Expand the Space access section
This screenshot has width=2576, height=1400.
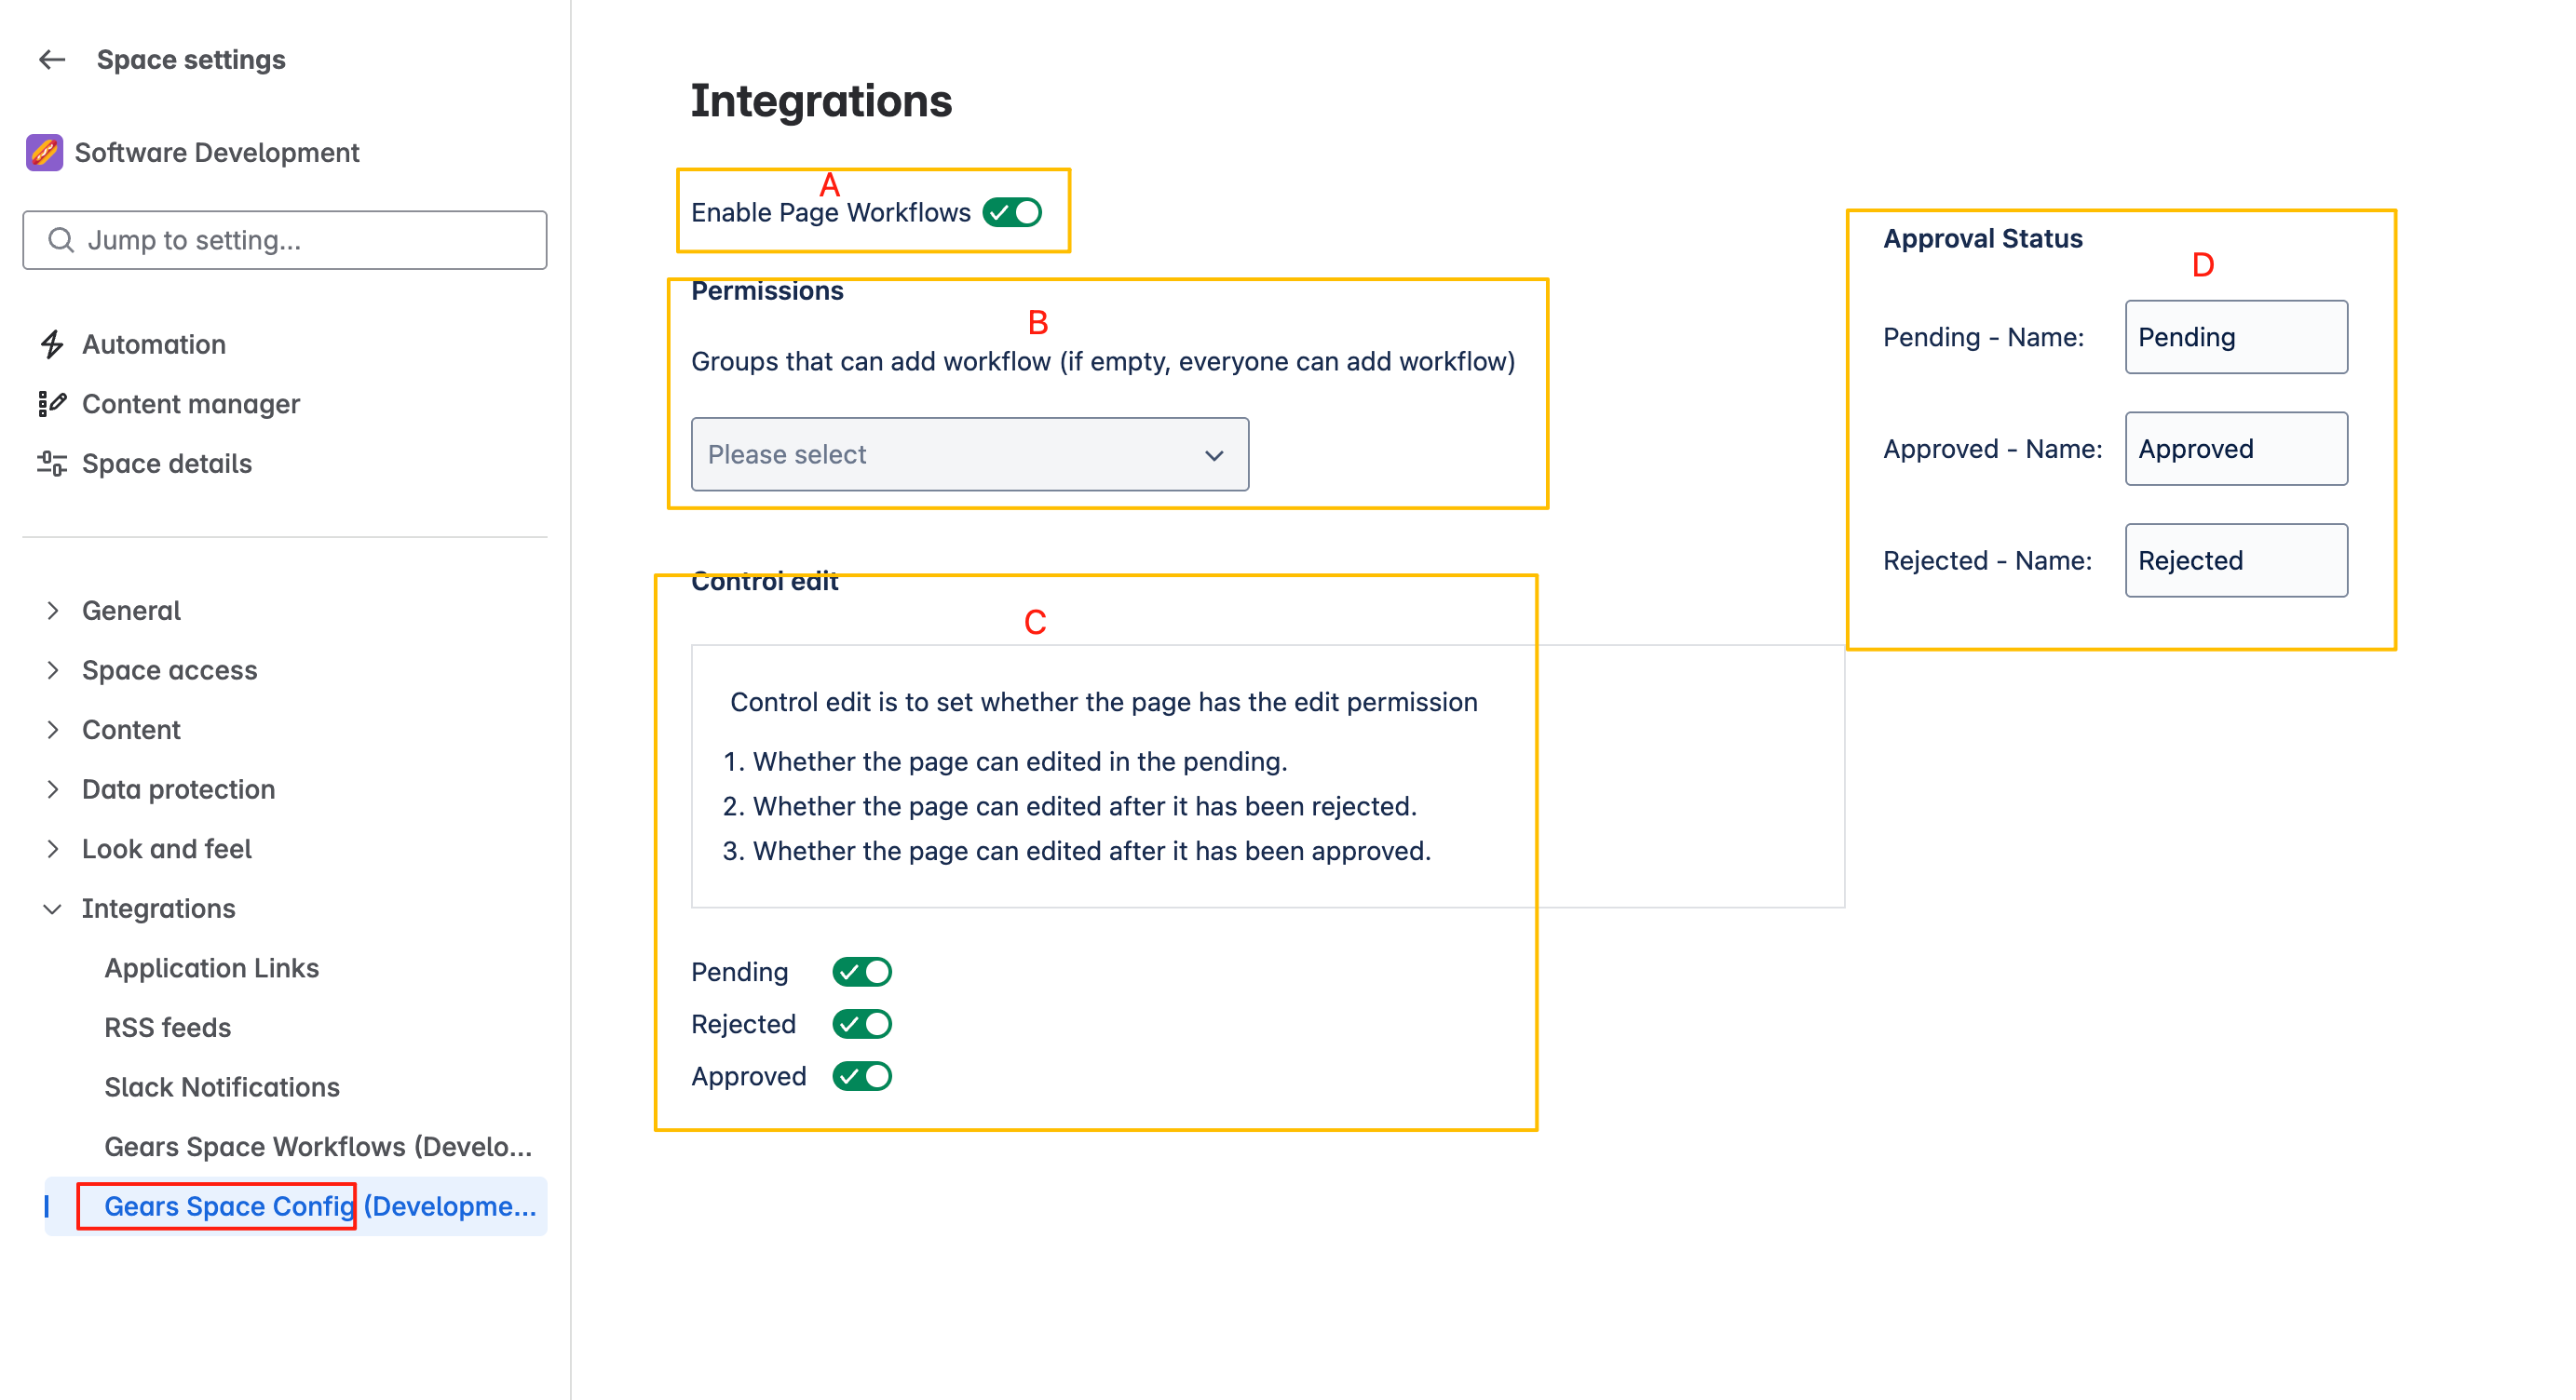click(53, 670)
